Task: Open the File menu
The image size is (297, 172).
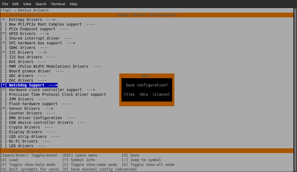Action: (5, 4)
